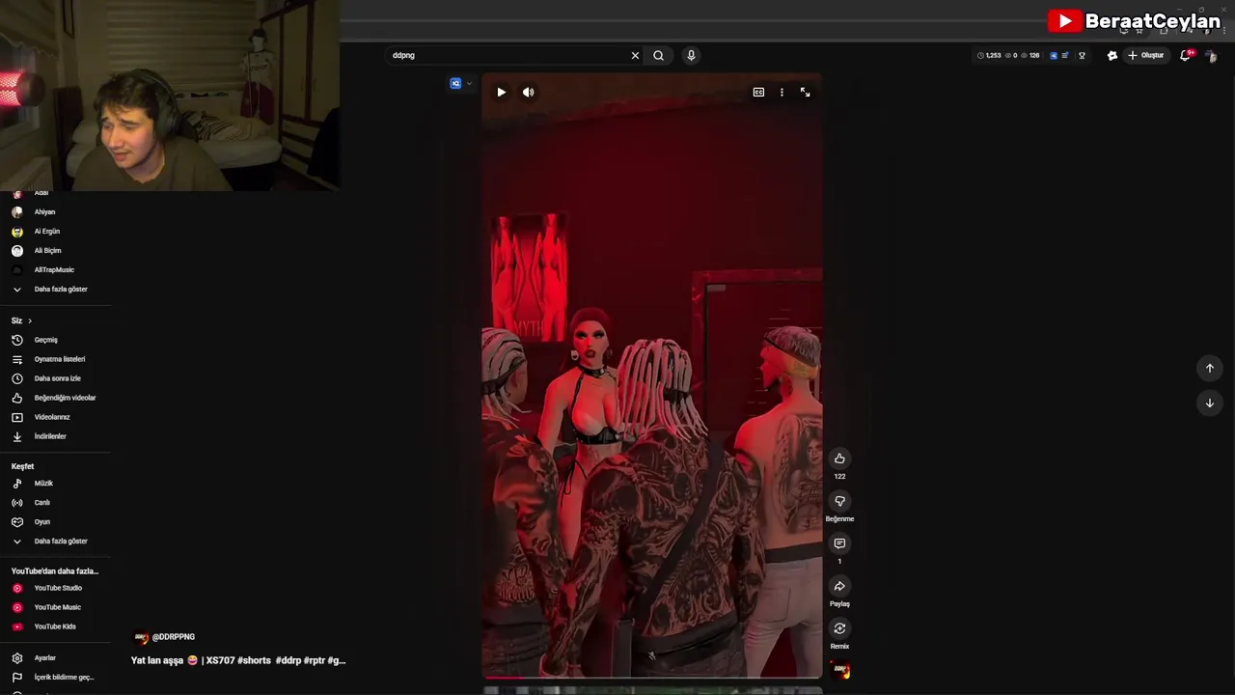Image resolution: width=1235 pixels, height=695 pixels.
Task: Click the #ddrp hashtag in title
Action: (x=288, y=660)
